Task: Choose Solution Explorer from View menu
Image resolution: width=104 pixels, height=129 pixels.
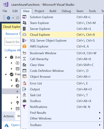Action: click(62, 17)
